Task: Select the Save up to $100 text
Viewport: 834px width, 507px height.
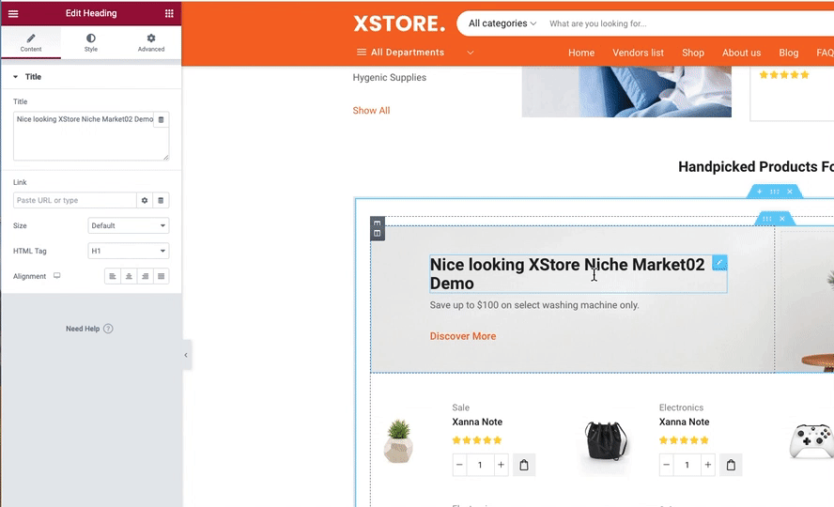Action: [x=534, y=305]
